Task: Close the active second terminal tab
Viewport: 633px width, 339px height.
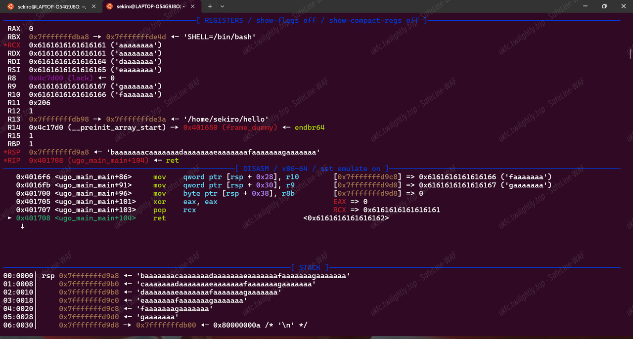Action: click(x=192, y=6)
